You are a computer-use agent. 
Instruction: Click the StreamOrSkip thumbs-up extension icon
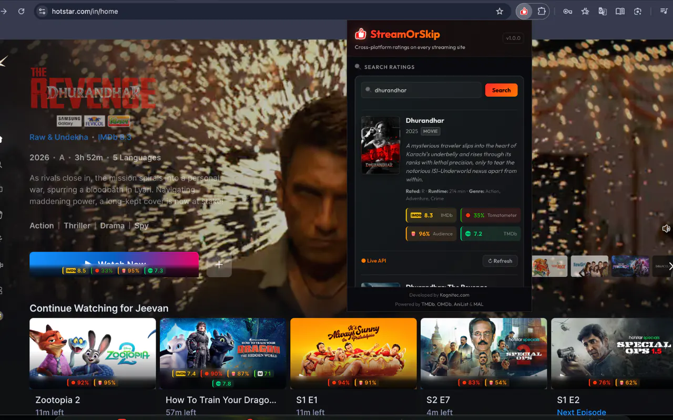[524, 12]
